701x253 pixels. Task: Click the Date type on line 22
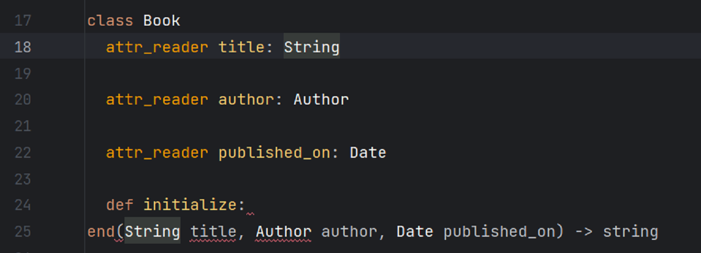368,153
